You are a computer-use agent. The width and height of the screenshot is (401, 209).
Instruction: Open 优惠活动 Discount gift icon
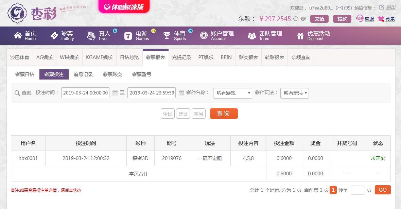(x=300, y=36)
